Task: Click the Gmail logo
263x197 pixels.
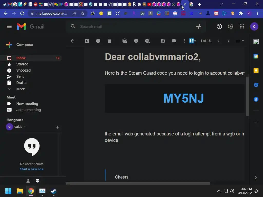Action: click(31, 26)
